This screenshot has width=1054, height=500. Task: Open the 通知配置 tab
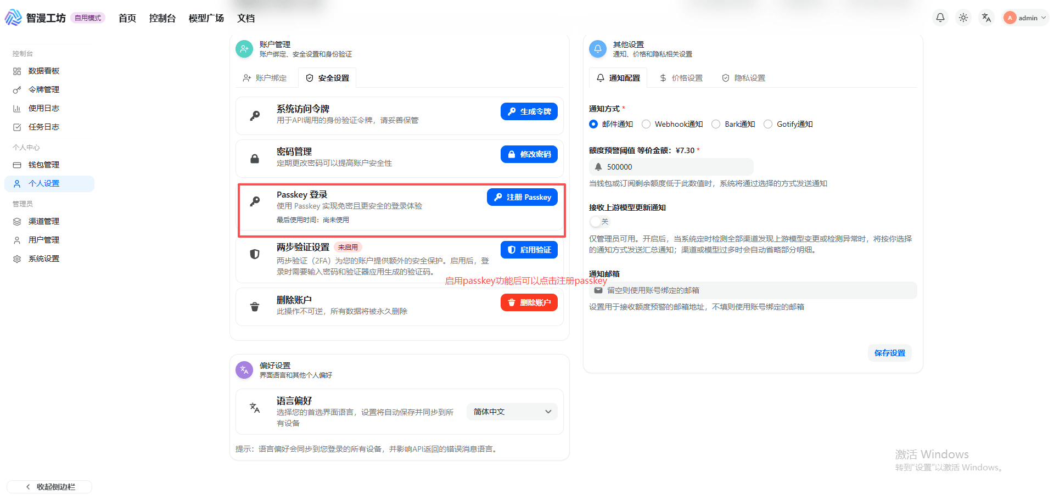(618, 78)
